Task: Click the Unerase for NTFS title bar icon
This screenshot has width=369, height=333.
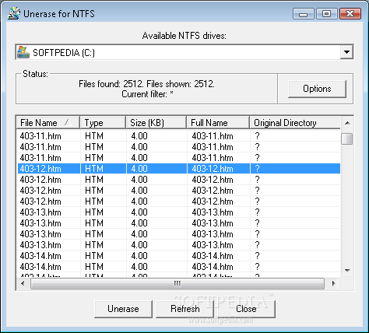Action: (14, 13)
